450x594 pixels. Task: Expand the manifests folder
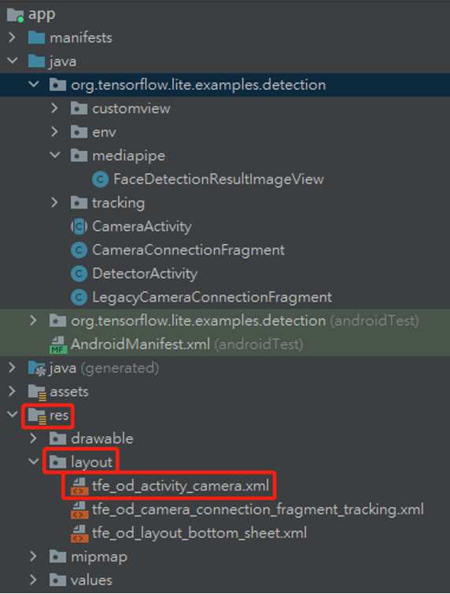pyautogui.click(x=12, y=38)
